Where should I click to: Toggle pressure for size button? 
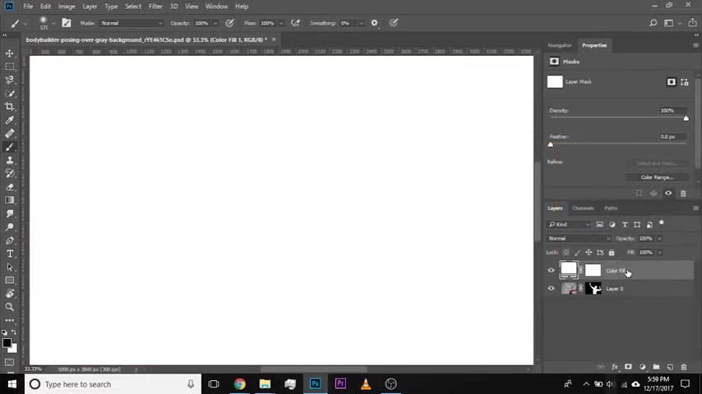tap(394, 23)
